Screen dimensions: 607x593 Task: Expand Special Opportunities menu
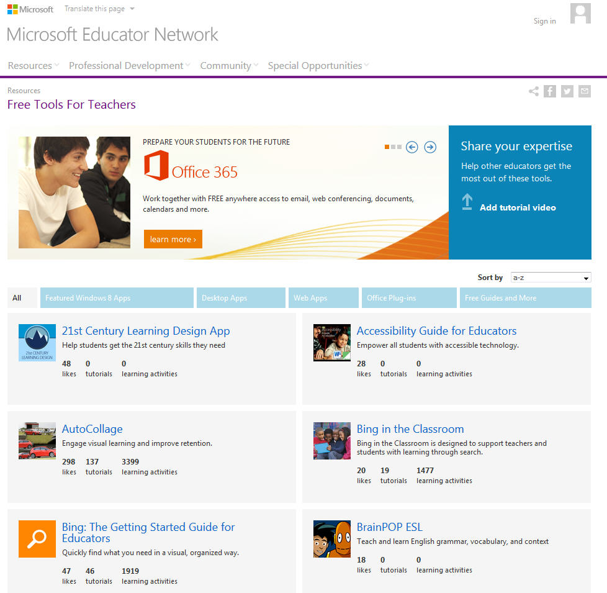click(318, 65)
